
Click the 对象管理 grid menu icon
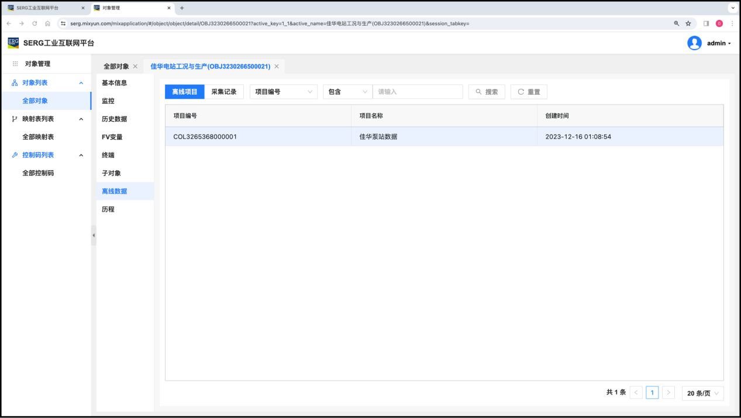click(15, 64)
